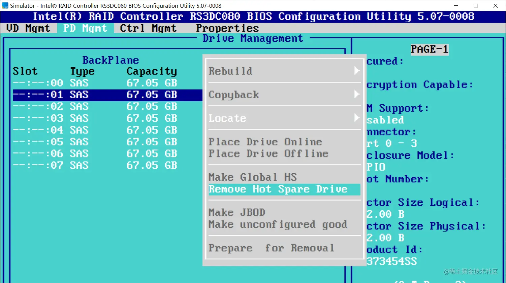Click the Type column header

(x=82, y=72)
